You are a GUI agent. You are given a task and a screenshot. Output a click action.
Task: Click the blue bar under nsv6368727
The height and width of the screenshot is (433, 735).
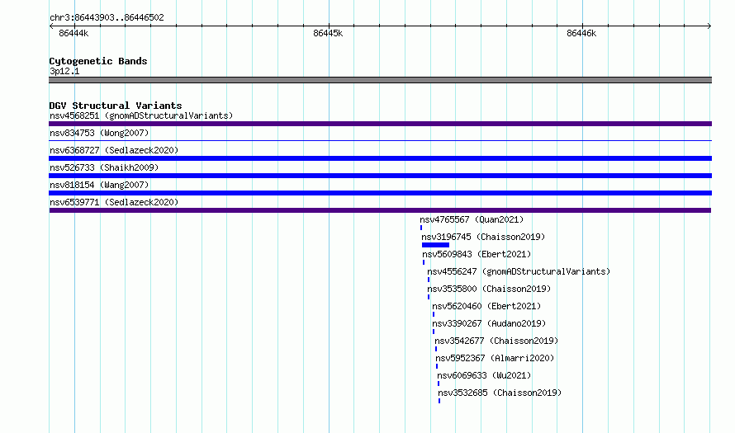pos(380,158)
